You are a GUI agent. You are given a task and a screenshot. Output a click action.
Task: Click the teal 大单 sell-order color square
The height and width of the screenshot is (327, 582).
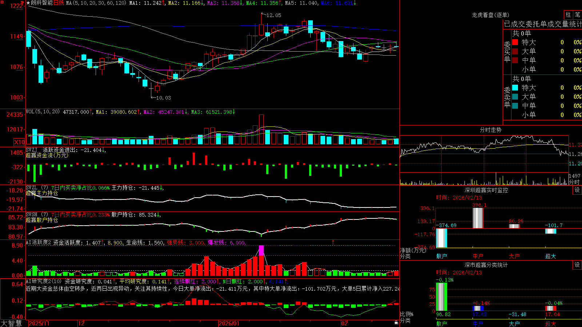point(515,97)
